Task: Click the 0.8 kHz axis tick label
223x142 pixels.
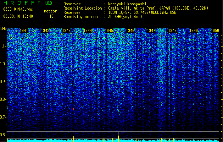Action: click(x=3, y=99)
